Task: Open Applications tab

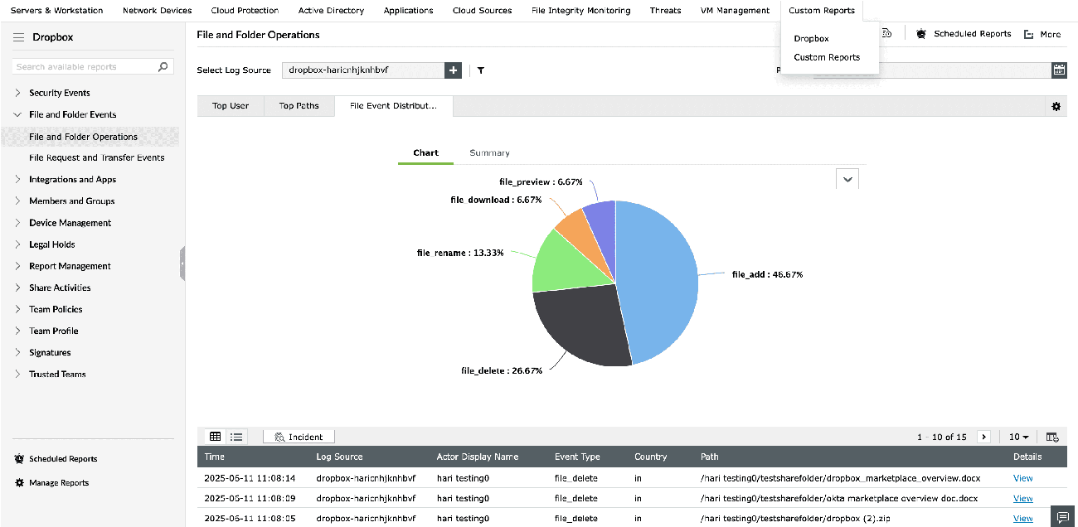Action: pyautogui.click(x=408, y=11)
